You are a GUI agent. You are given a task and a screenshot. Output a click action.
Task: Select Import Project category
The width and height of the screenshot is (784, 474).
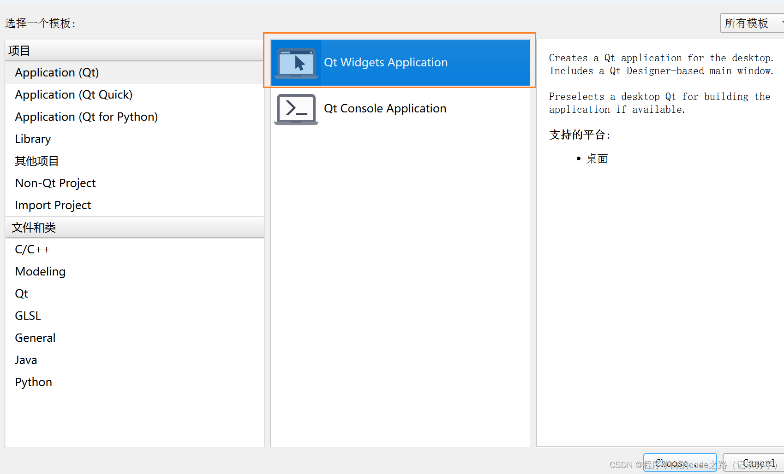[x=134, y=205]
